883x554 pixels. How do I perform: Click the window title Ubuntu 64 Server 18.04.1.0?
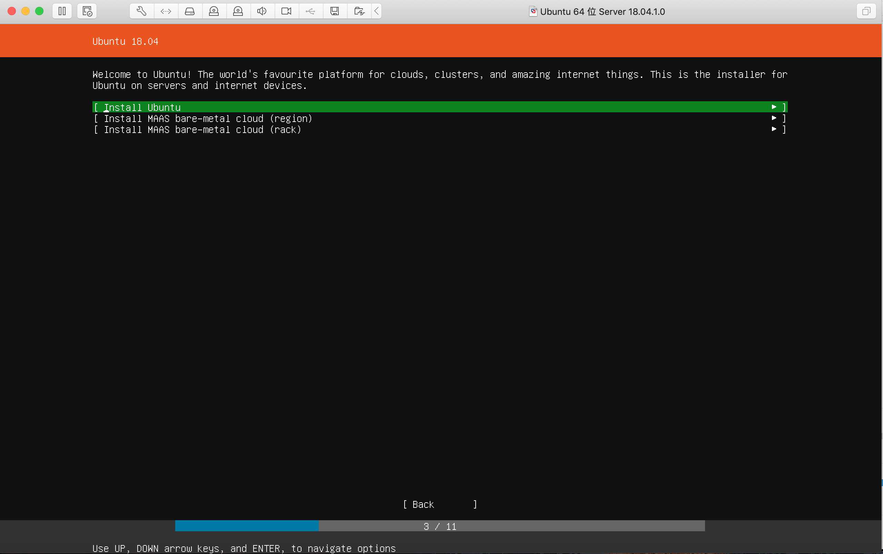[x=602, y=12]
